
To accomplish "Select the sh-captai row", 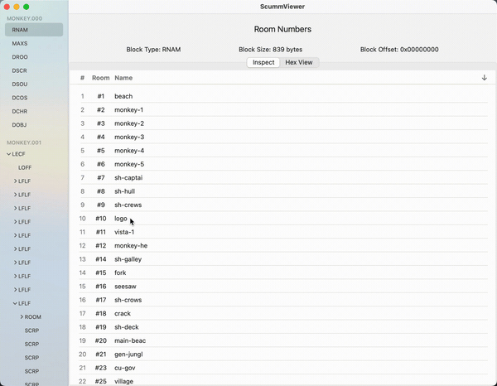I will (283, 178).
